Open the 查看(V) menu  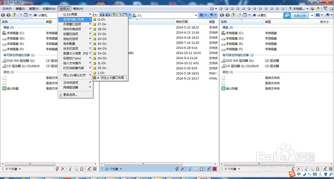point(34,9)
